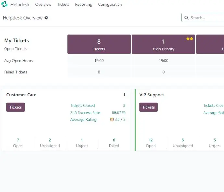Click the Failed Tickets label
The height and width of the screenshot is (192, 224).
tap(16, 72)
